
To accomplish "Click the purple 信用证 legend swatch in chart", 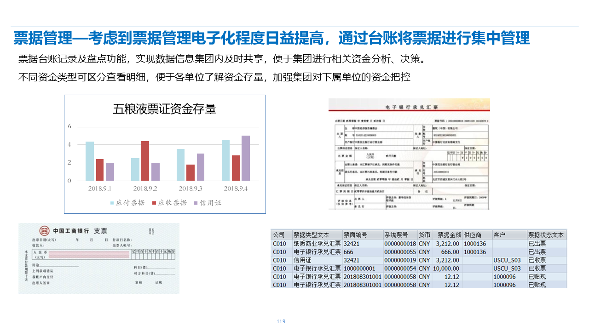I will [x=196, y=203].
